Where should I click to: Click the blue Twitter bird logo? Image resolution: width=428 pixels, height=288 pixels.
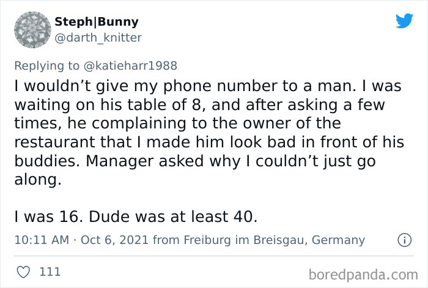(x=404, y=21)
